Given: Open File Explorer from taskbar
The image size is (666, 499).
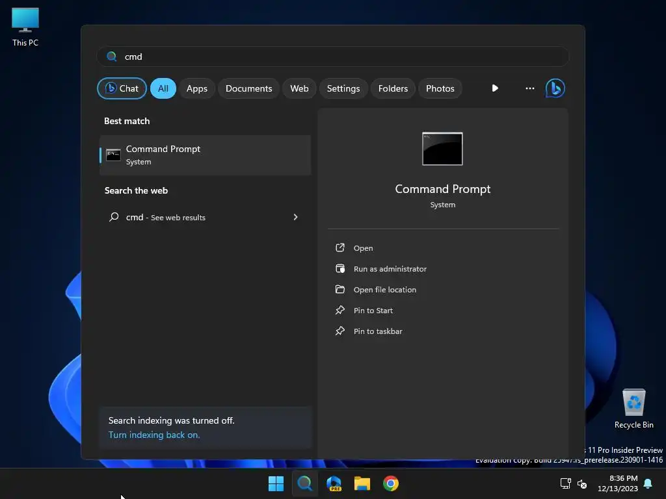Looking at the screenshot, I should [x=362, y=483].
